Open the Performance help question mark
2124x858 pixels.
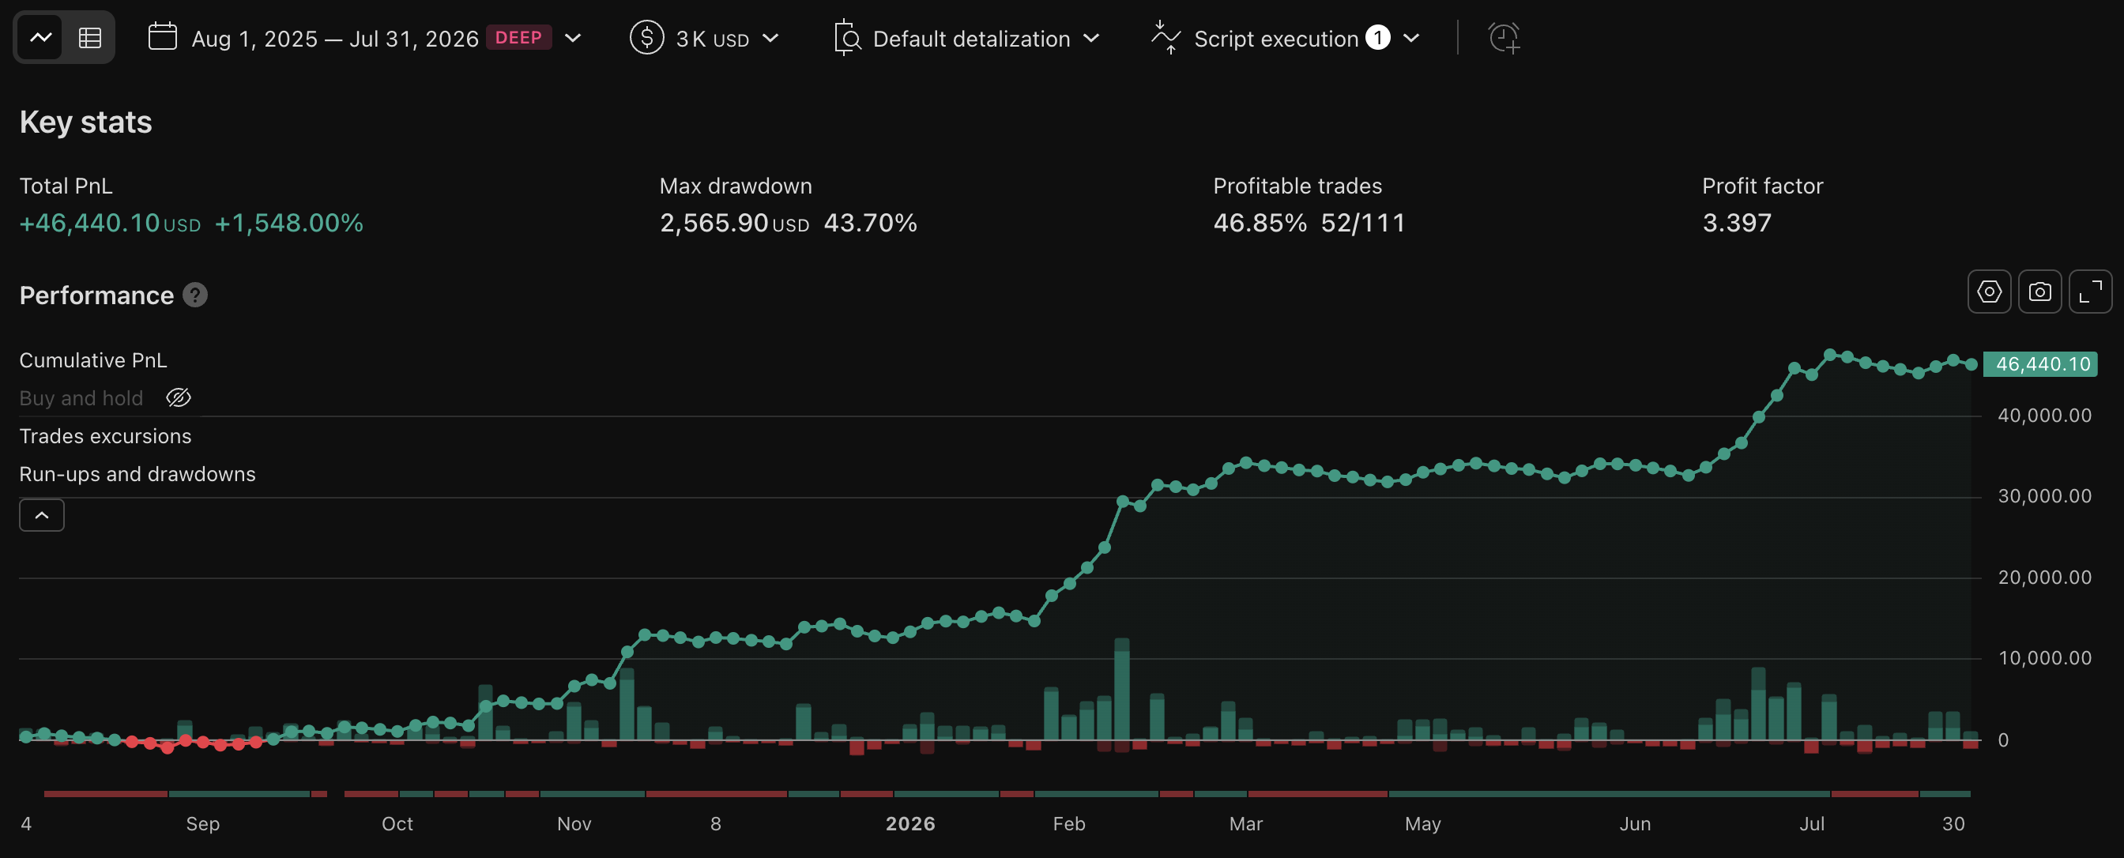click(x=194, y=295)
